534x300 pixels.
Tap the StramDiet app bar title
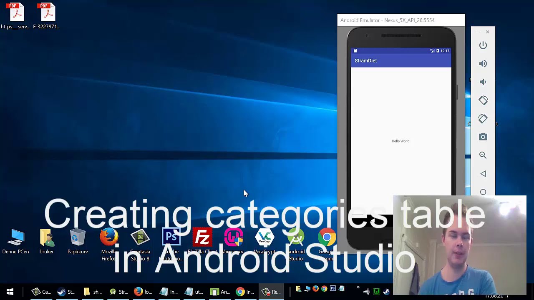pos(366,61)
